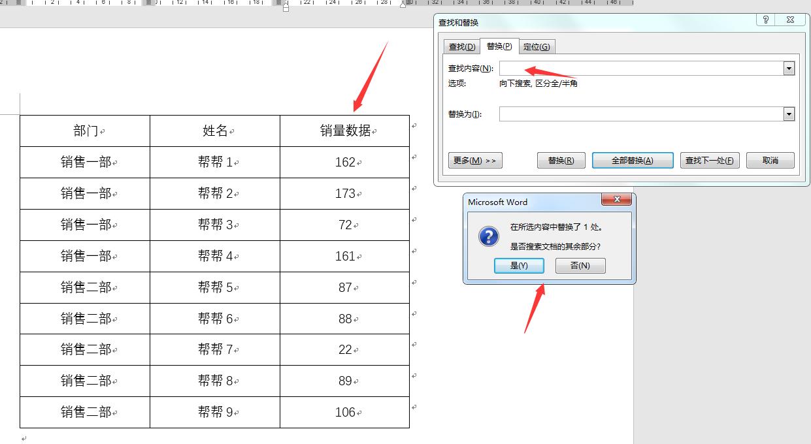The image size is (811, 444).
Task: Select the 替换(P) Replace tab
Action: 499,46
